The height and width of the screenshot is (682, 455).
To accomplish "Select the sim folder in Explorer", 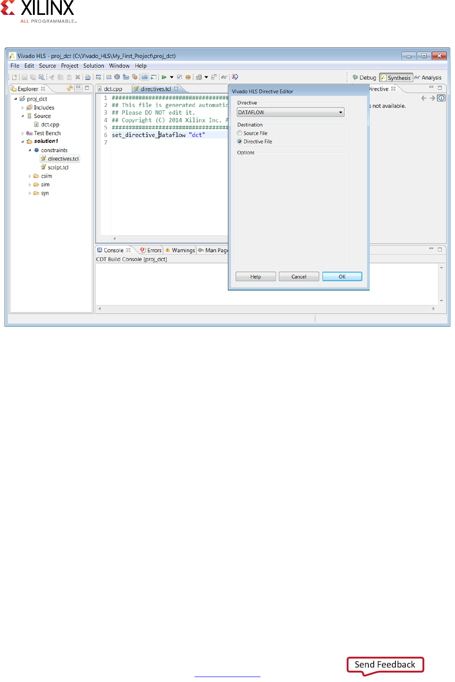I will point(42,185).
